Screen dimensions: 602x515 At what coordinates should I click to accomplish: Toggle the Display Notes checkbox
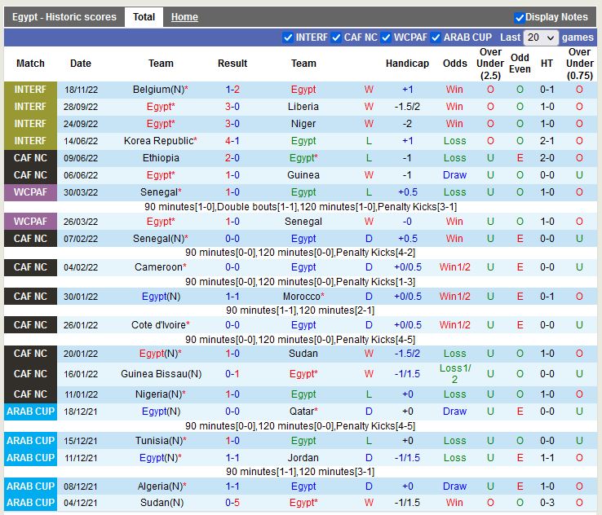520,17
